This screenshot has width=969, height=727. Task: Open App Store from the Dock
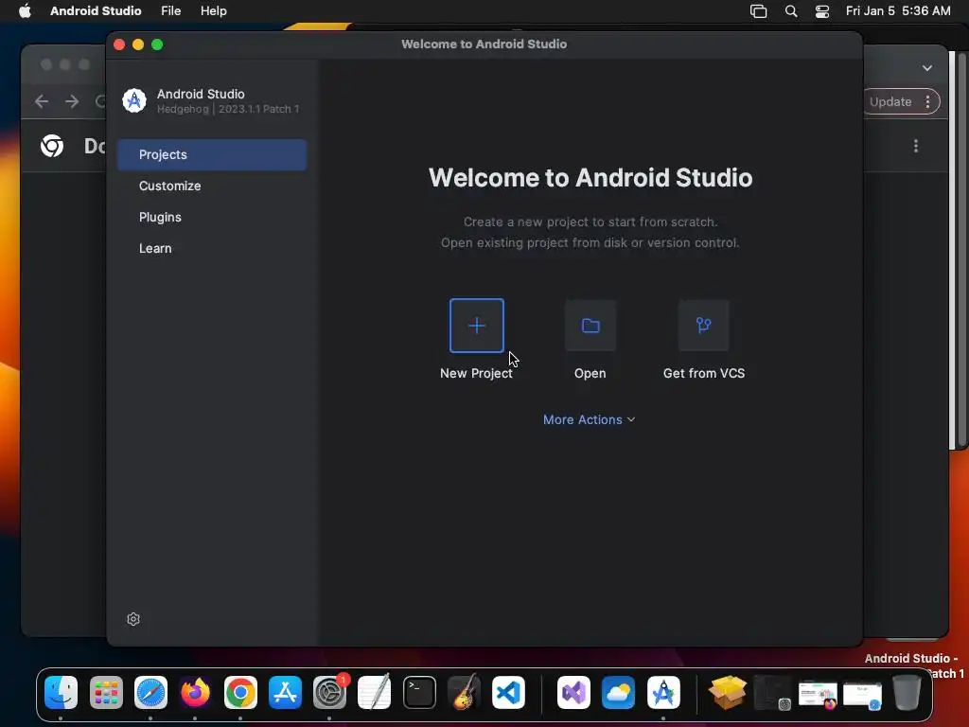coord(285,692)
